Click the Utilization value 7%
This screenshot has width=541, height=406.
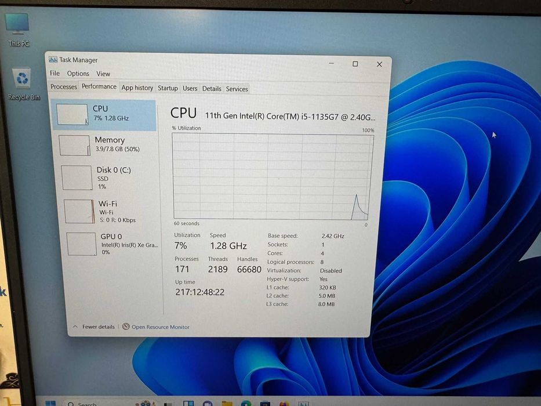(x=180, y=245)
